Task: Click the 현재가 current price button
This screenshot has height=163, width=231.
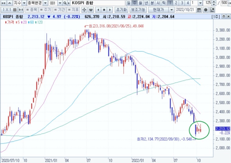Action: point(158,10)
